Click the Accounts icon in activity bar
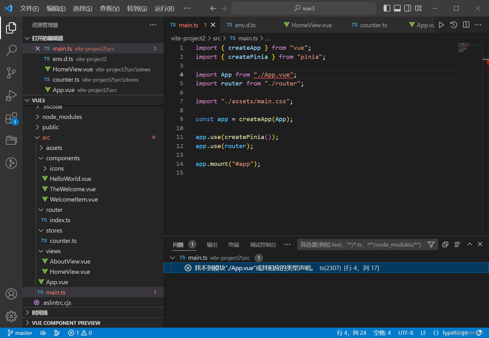The height and width of the screenshot is (338, 489). (11, 294)
